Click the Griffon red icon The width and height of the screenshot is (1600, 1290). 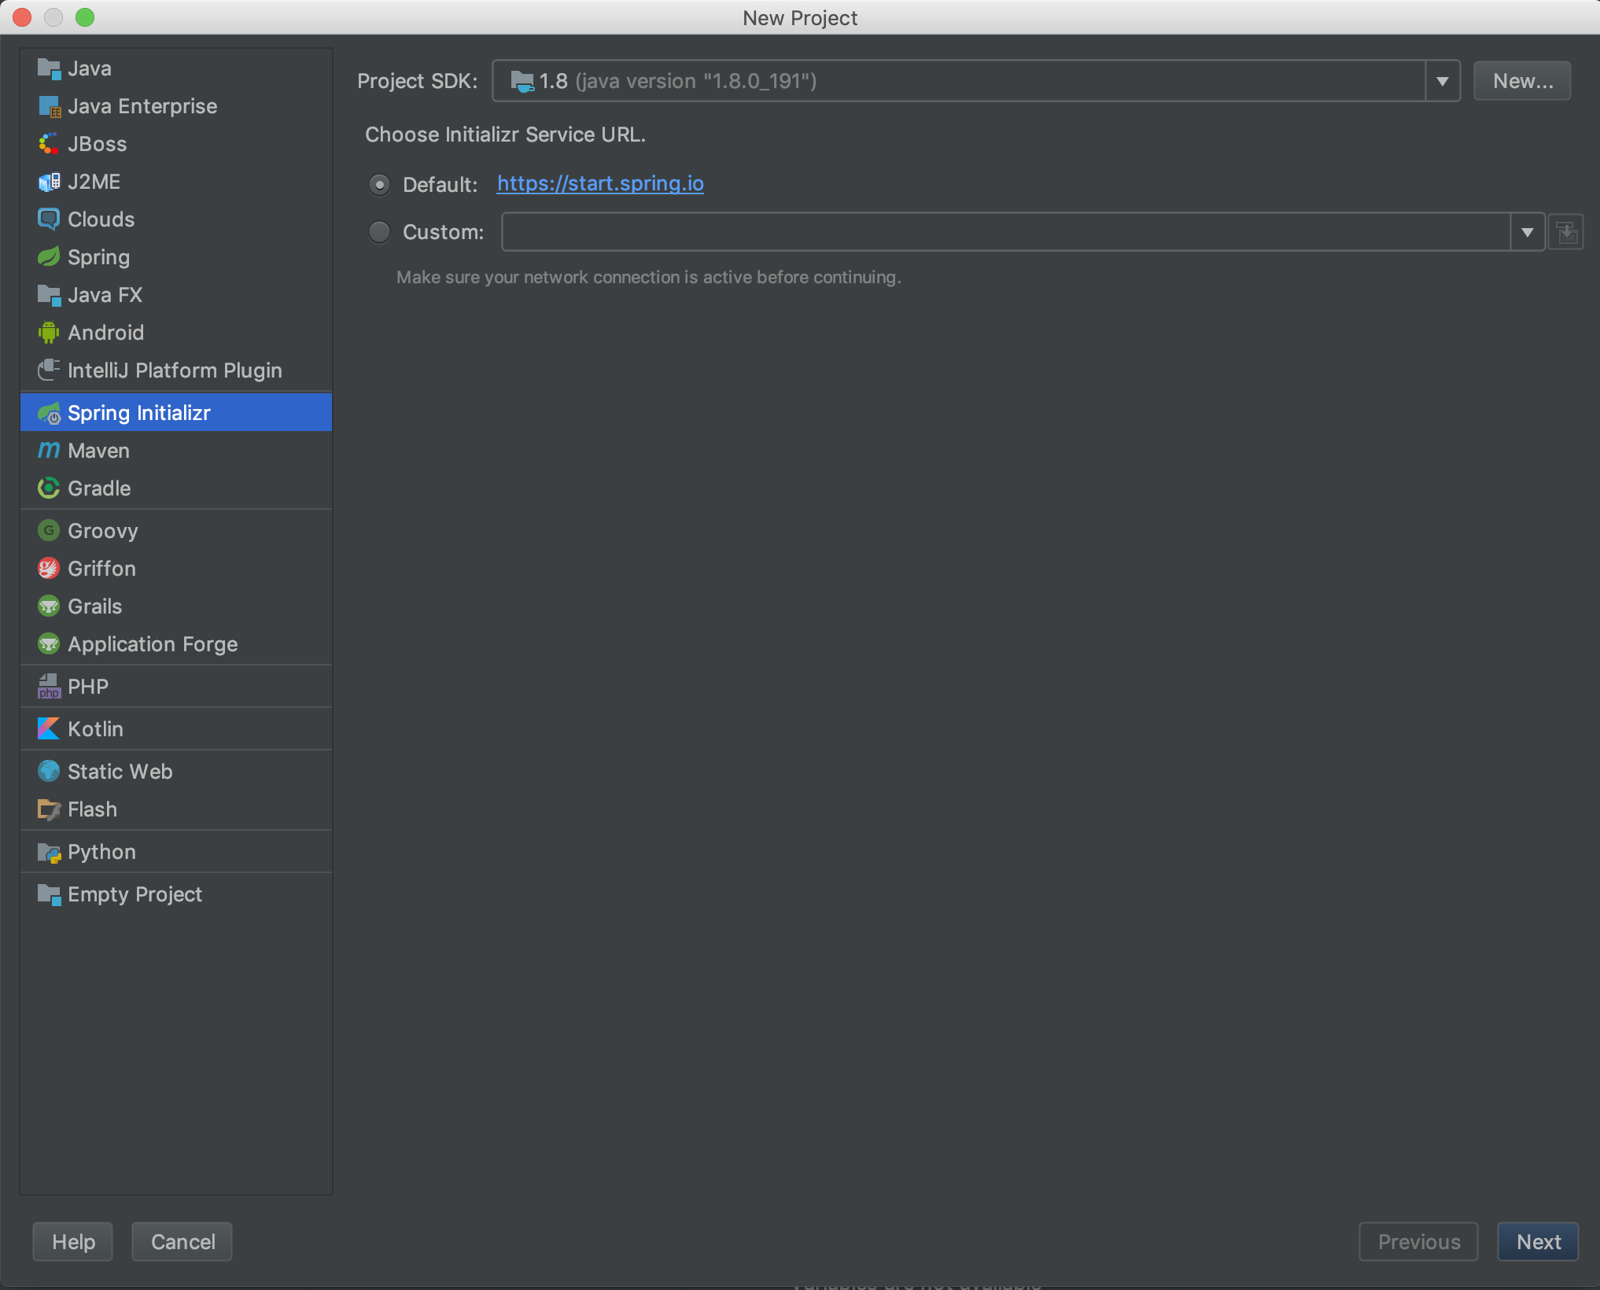tap(49, 569)
